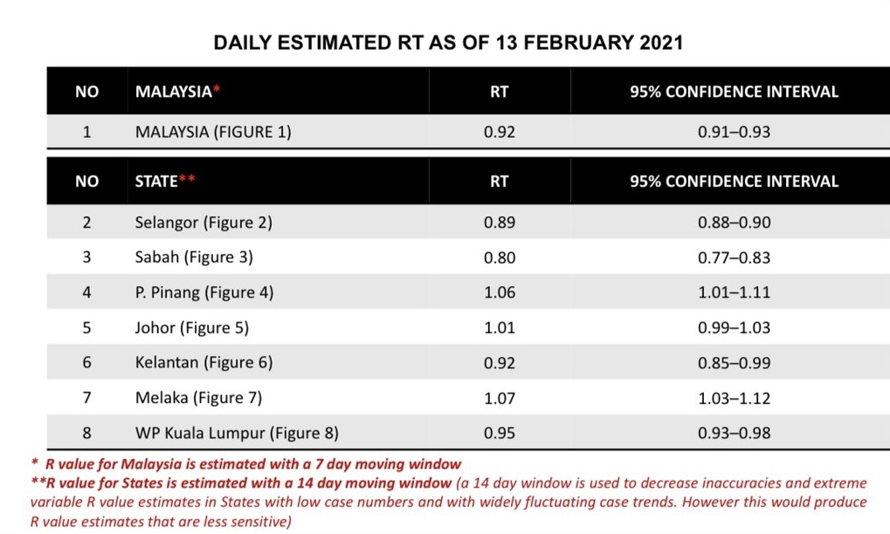The width and height of the screenshot is (890, 534).
Task: Click the 95% Confidence Interval header in state table
Action: coord(735,181)
